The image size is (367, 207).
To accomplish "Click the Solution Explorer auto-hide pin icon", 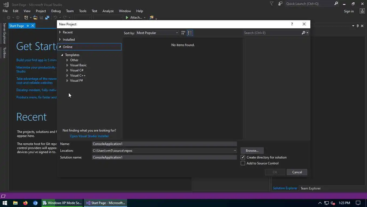I will click(x=358, y=26).
